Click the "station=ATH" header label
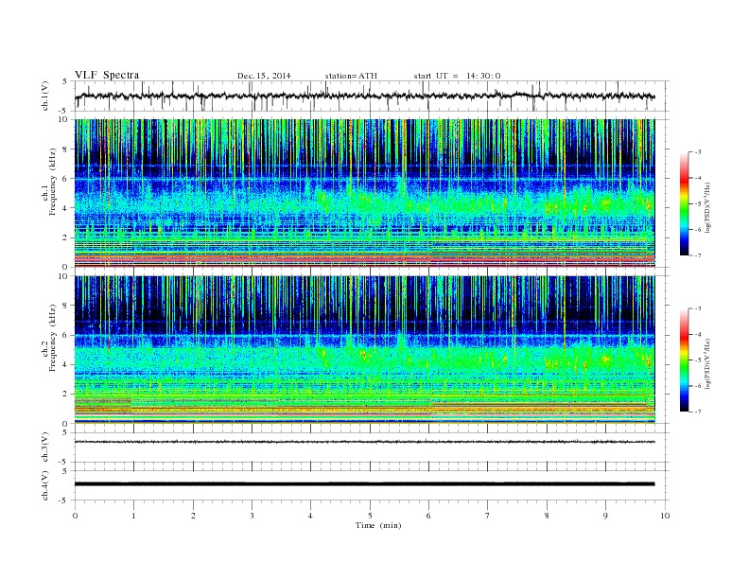749x579 pixels. pos(351,76)
